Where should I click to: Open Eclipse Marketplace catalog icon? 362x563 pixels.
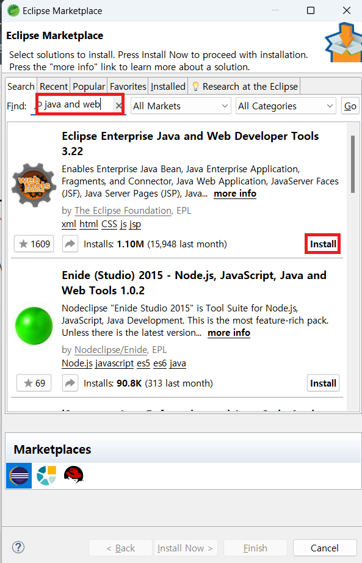click(19, 476)
